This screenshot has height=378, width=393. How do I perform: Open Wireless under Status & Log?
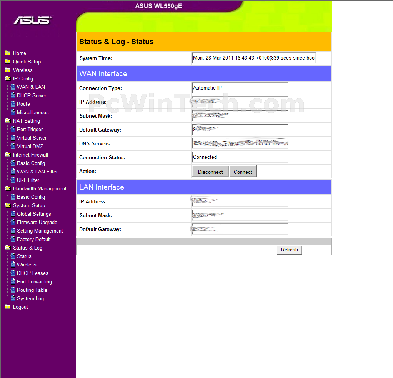point(27,265)
